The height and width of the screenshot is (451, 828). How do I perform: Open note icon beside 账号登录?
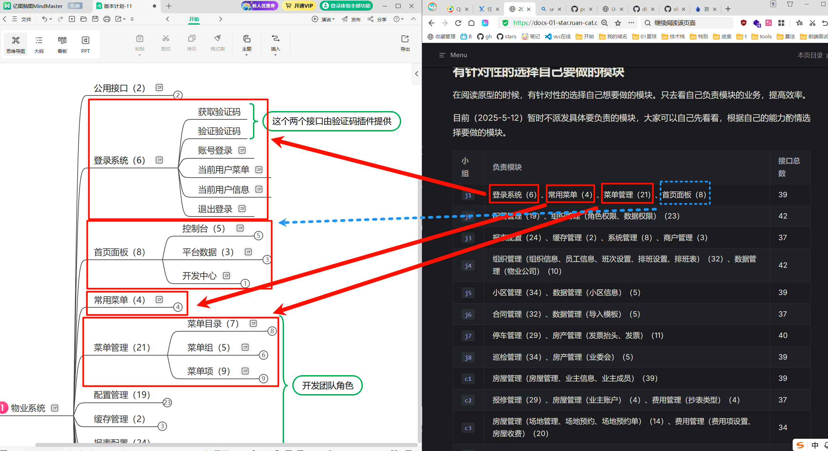242,150
